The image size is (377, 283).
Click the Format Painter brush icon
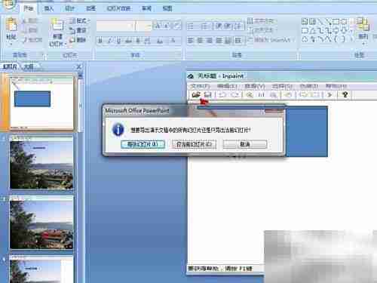pos(25,40)
